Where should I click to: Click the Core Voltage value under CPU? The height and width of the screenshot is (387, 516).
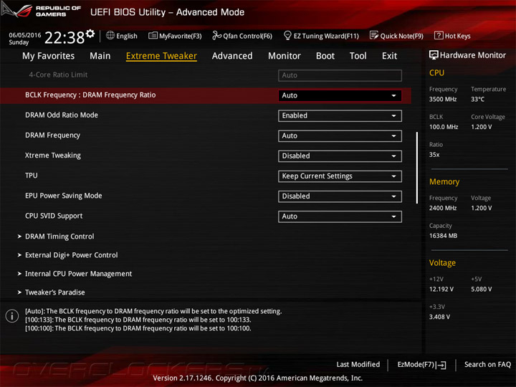tap(481, 127)
